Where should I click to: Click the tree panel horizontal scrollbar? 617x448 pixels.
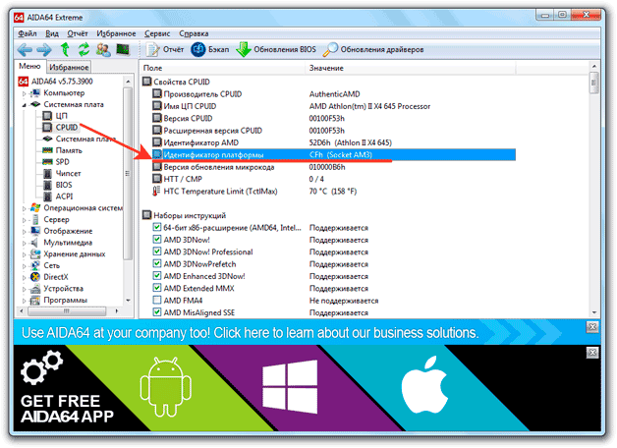tap(69, 311)
